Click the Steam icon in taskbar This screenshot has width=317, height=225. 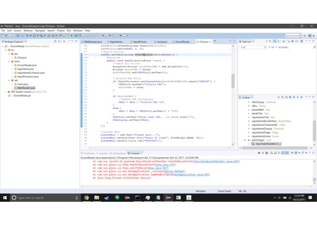[107, 198]
